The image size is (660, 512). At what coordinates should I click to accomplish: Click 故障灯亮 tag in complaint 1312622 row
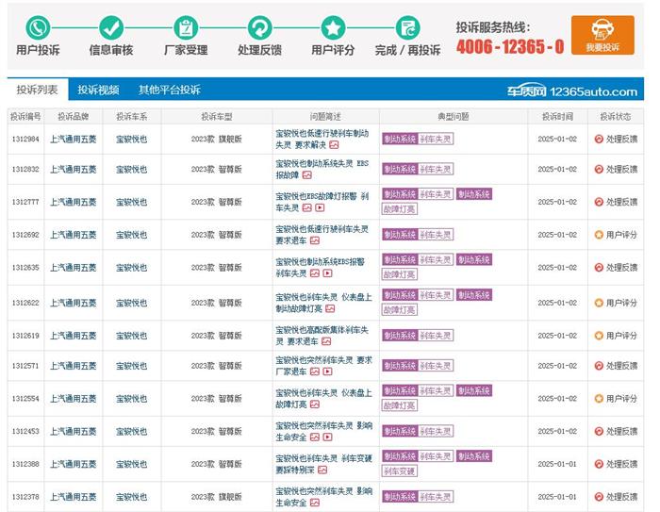click(x=400, y=310)
